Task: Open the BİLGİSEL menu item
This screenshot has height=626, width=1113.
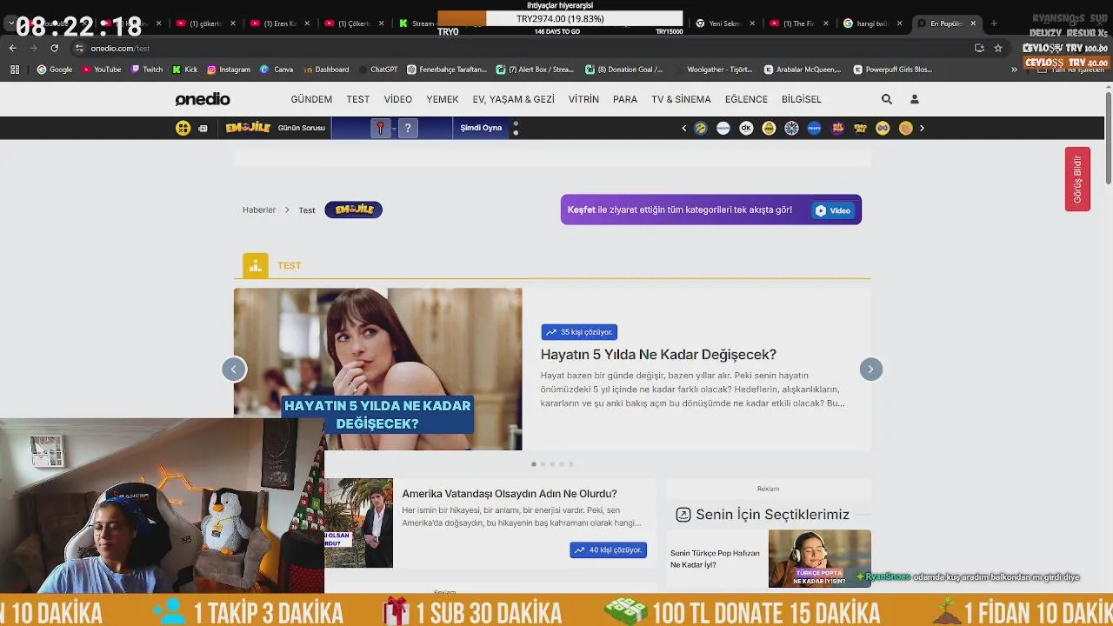Action: click(x=801, y=99)
